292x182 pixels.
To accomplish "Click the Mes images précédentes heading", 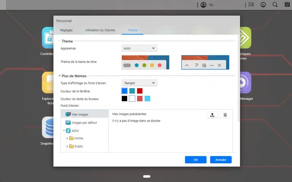I will (129, 114).
